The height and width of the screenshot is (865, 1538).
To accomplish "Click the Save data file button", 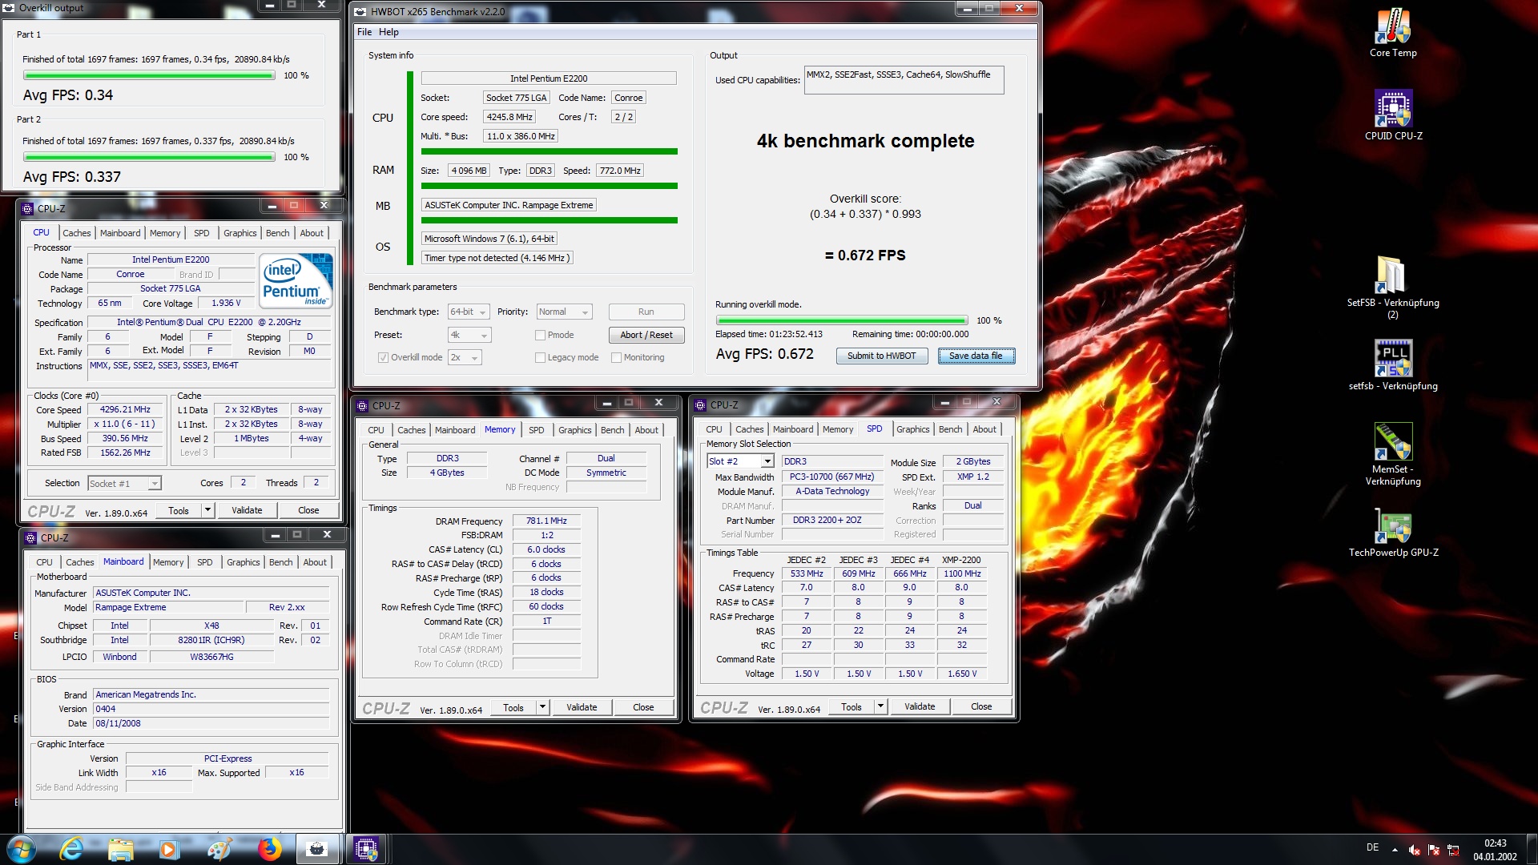I will [x=976, y=356].
